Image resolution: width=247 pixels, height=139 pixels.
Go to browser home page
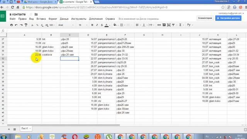18,7
